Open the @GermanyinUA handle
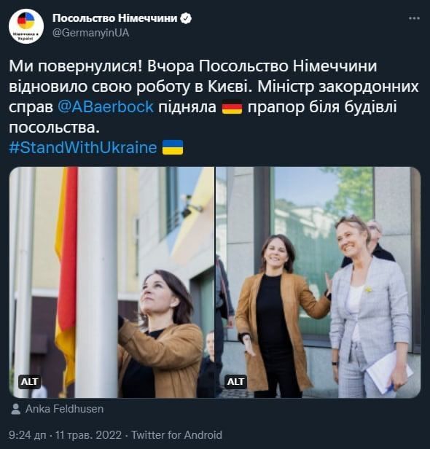Screen dimensions: 430x449 pyautogui.click(x=91, y=33)
